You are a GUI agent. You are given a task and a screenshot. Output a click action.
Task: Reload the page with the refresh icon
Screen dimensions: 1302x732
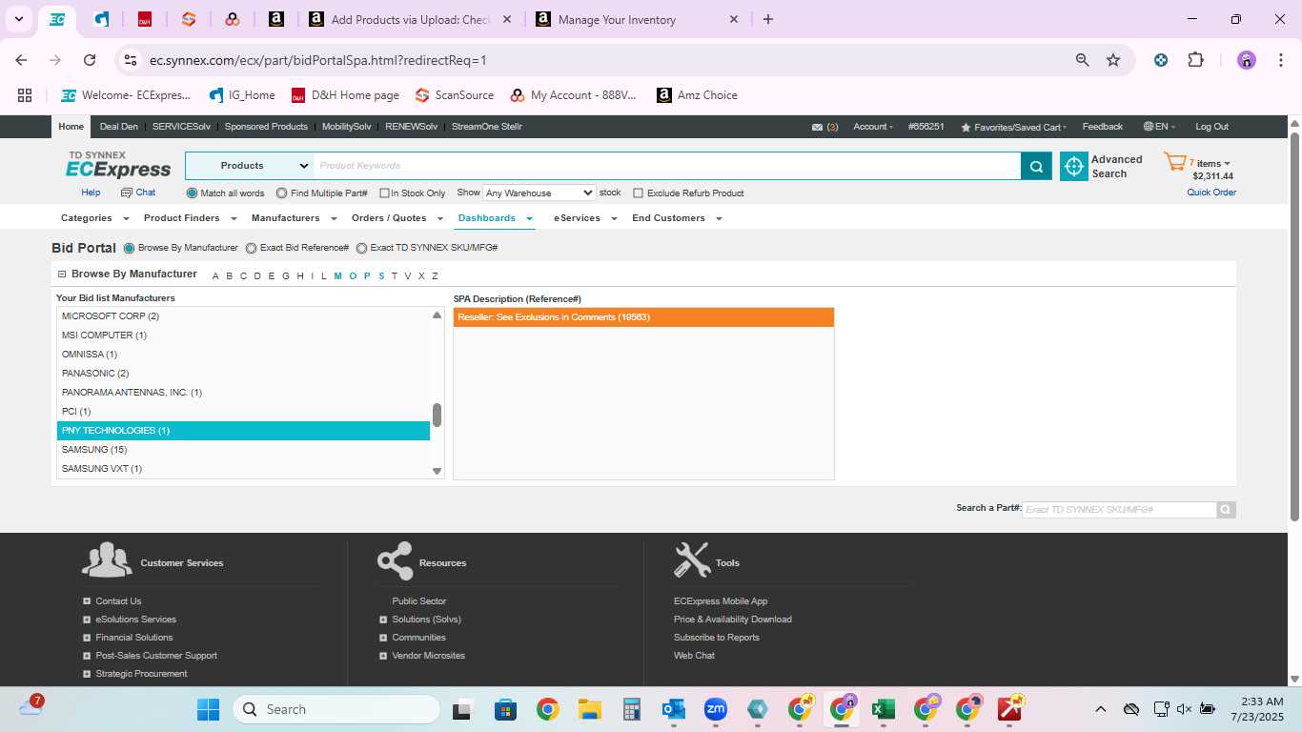coord(90,60)
